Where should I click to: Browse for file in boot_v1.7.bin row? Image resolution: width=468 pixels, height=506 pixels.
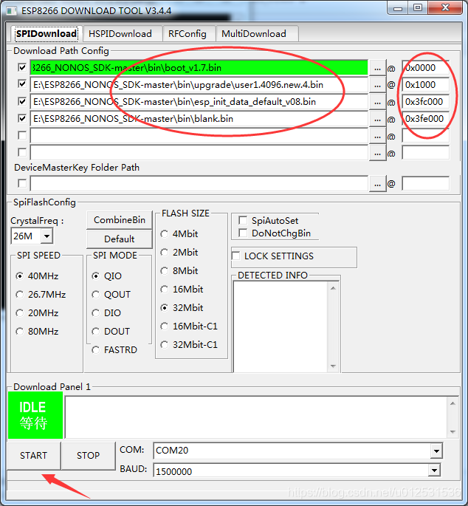tap(377, 68)
